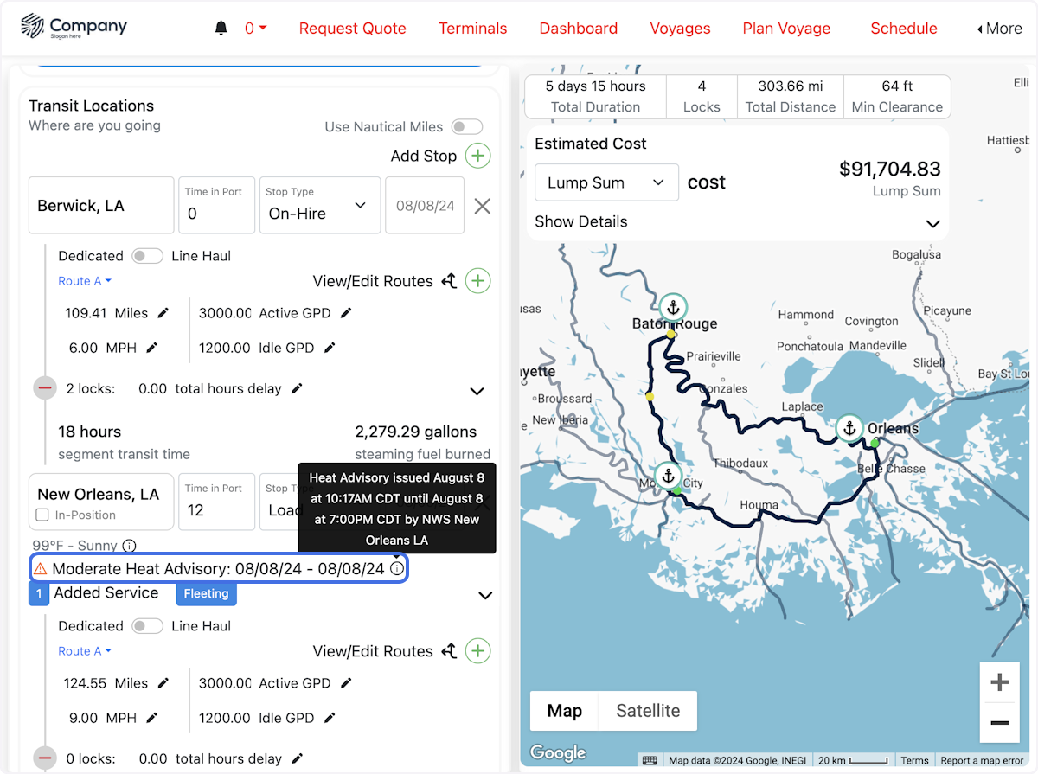Check the In-Position checkbox for New Orleans
Screen dimensions: 1038x774
(42, 516)
